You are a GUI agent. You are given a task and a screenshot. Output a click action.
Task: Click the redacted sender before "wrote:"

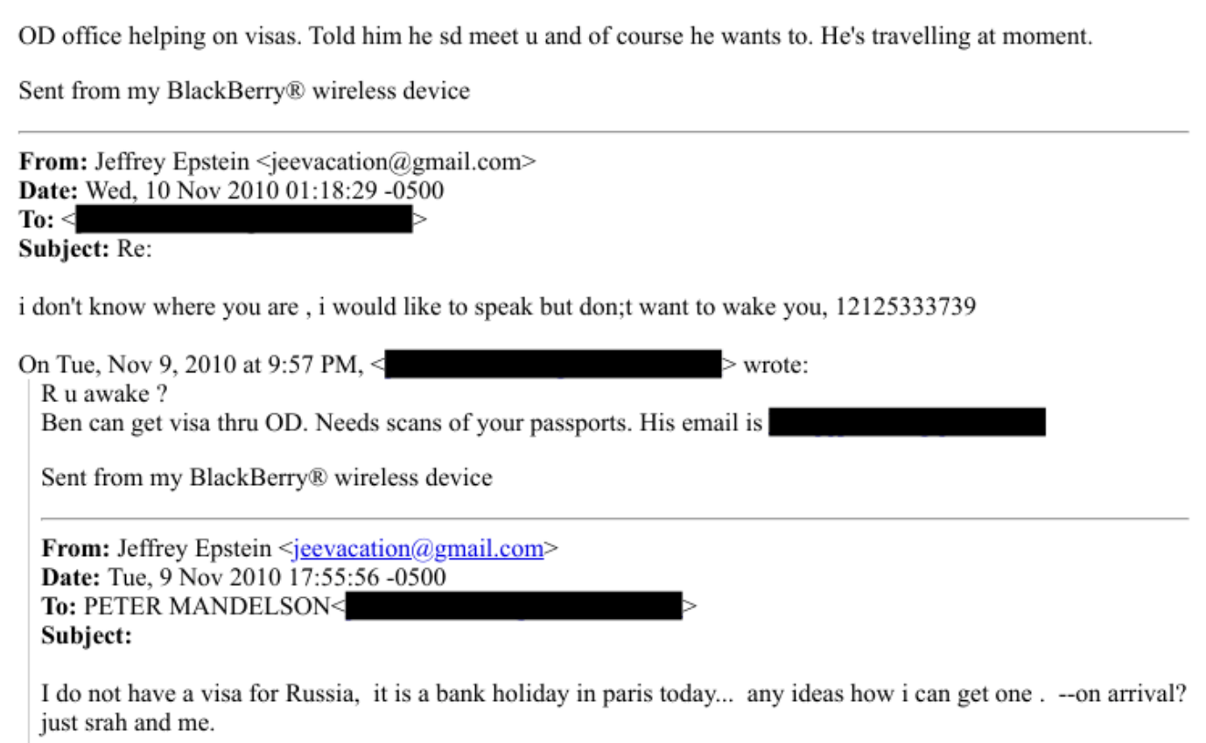coord(552,365)
